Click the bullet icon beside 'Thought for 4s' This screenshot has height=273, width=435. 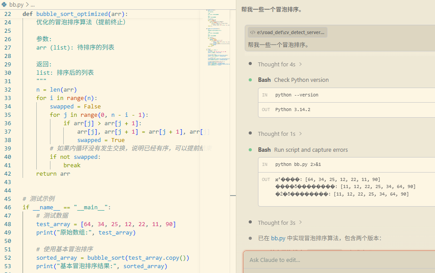point(250,64)
